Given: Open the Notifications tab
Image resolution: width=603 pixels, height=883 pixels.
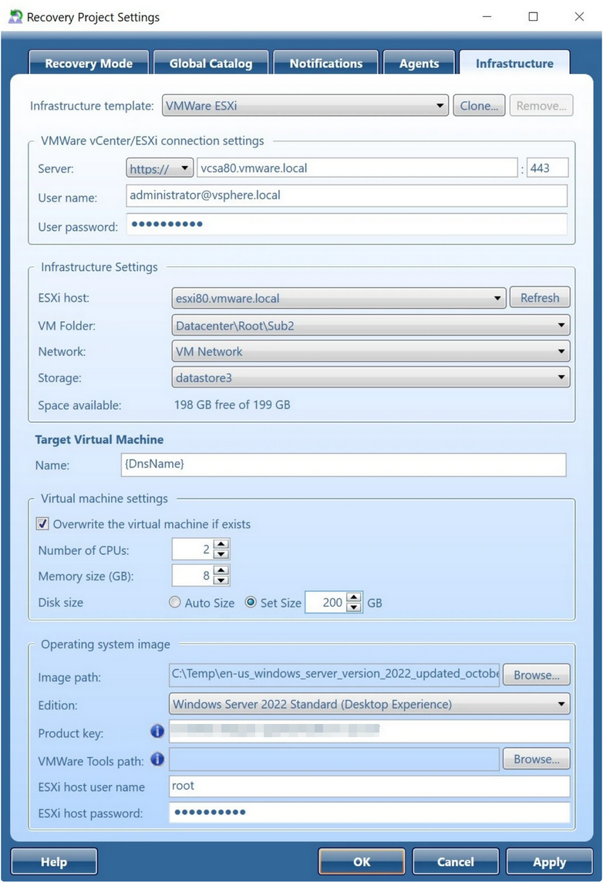Looking at the screenshot, I should (325, 64).
